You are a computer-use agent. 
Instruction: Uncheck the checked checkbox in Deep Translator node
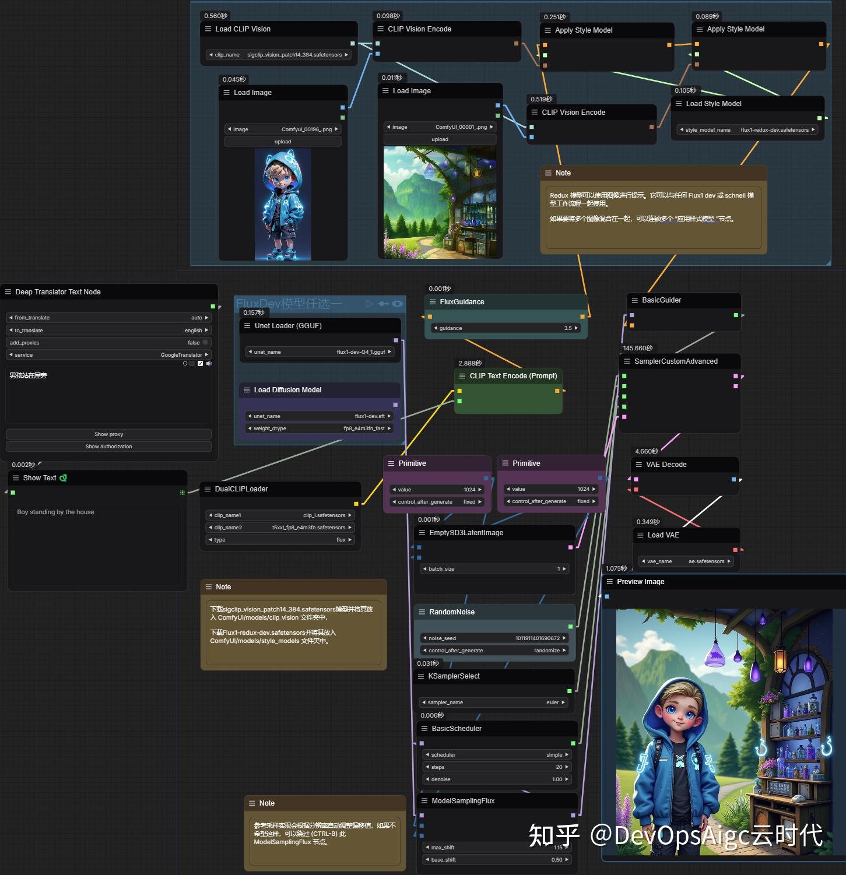tap(200, 363)
